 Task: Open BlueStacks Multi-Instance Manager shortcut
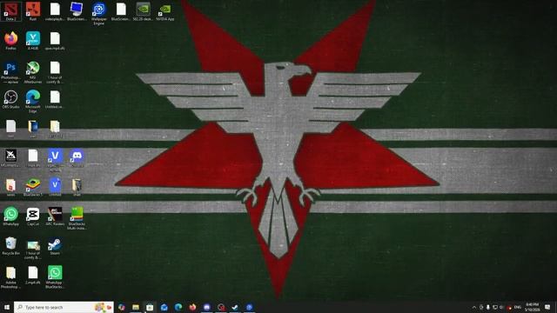[x=77, y=218]
